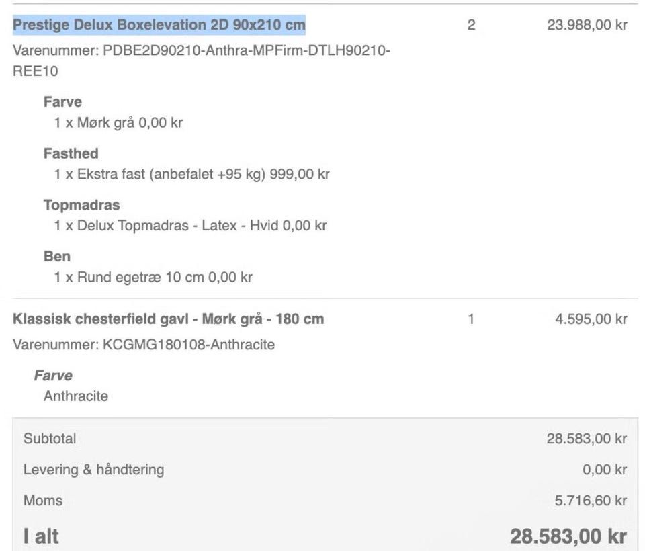The width and height of the screenshot is (645, 551).
Task: Click the Anthracite color value
Action: (76, 396)
